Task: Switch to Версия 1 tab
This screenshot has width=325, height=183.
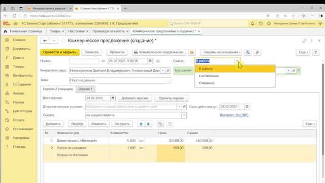Action: click(85, 89)
